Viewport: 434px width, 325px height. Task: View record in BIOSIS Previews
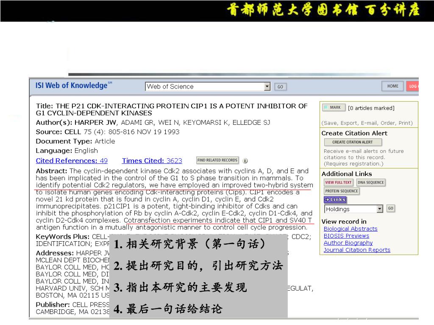click(346, 236)
